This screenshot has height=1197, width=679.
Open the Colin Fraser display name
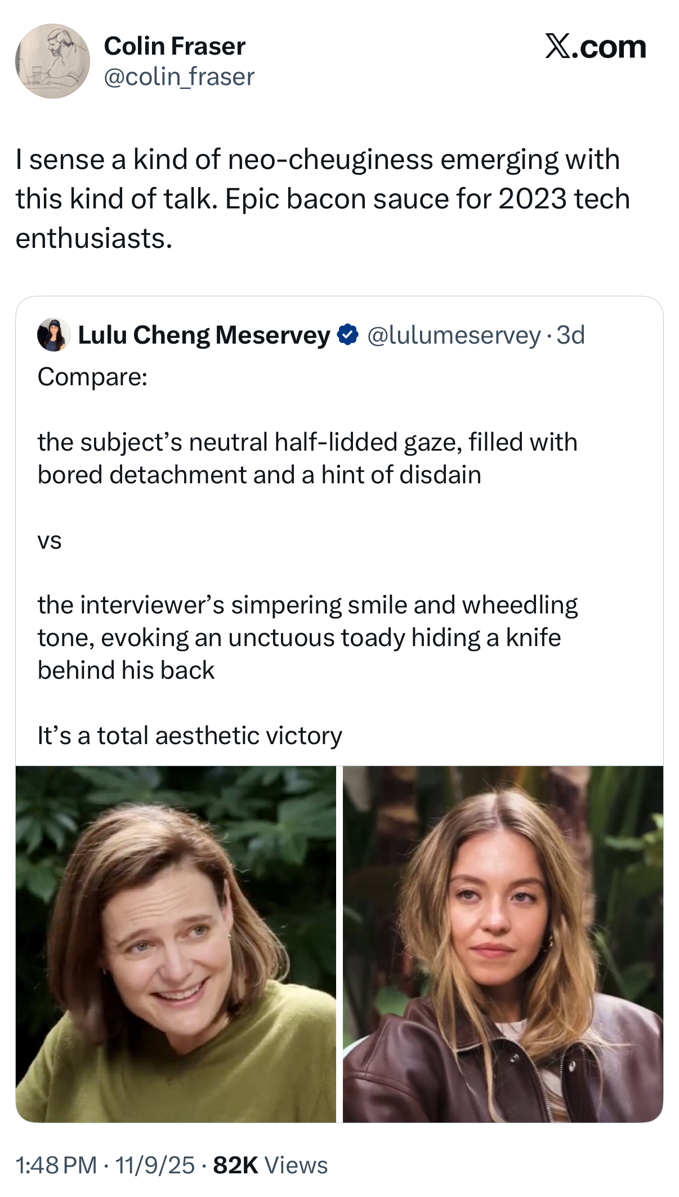click(175, 46)
